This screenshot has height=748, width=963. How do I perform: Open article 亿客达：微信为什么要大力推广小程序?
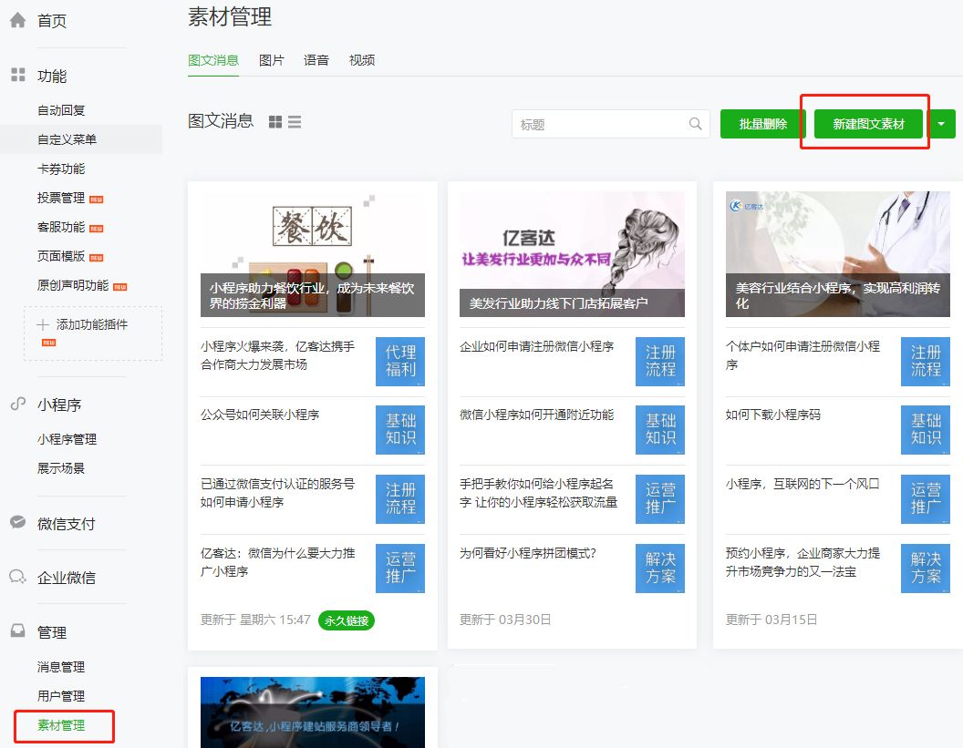coord(277,562)
